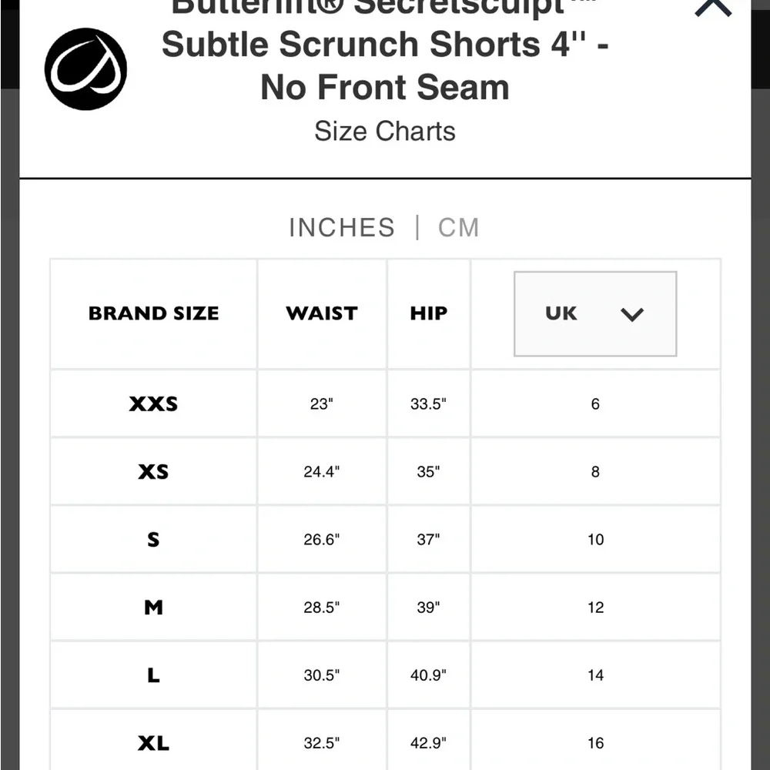The height and width of the screenshot is (770, 770).
Task: Switch units to CM
Action: tap(458, 227)
